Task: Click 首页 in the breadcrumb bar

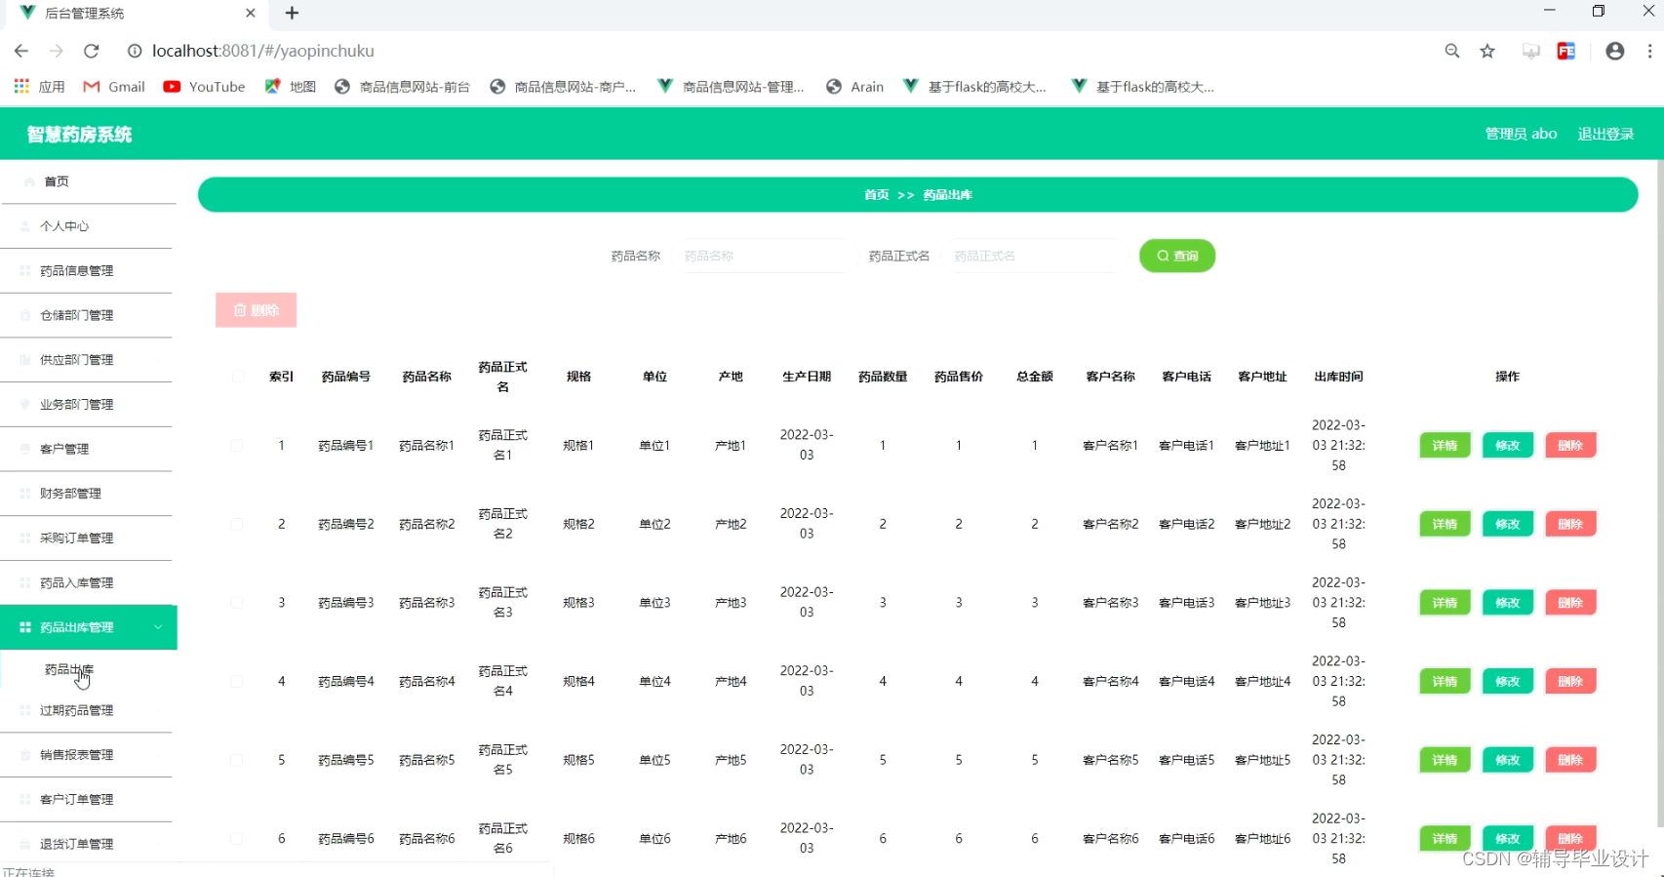Action: pos(876,195)
